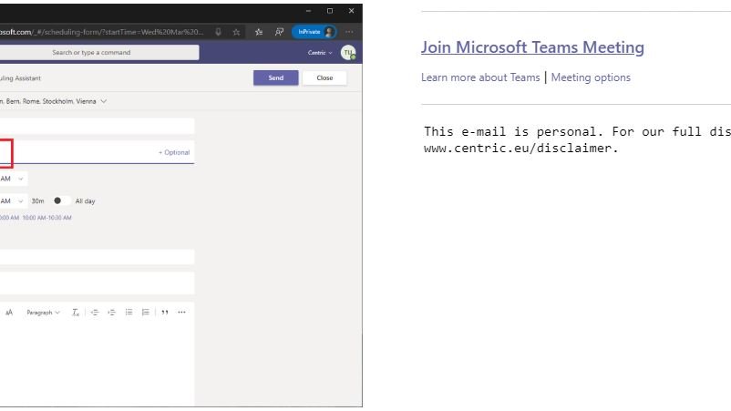
Task: Insert a numbered list
Action: (x=146, y=313)
